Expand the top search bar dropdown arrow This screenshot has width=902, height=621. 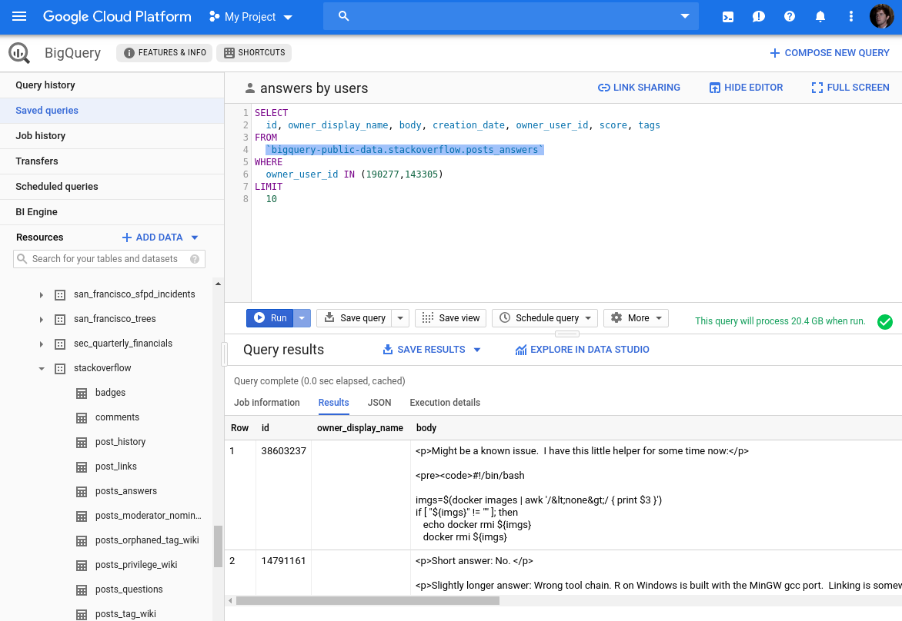pyautogui.click(x=684, y=16)
